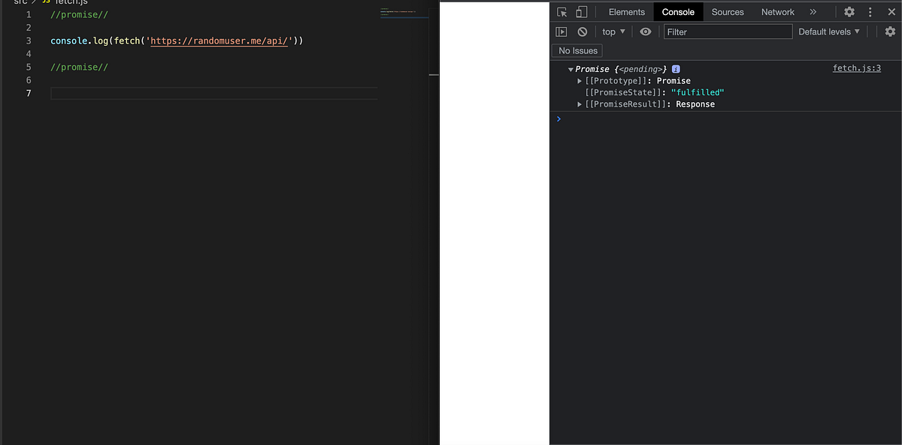The image size is (902, 445).
Task: Switch to the Network panel
Action: 777,12
